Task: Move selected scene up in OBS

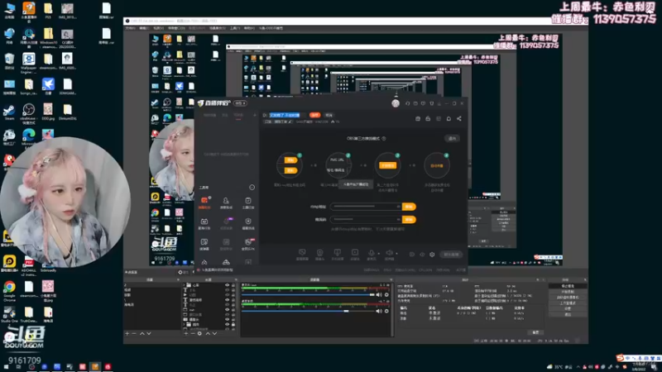Action: (x=142, y=334)
